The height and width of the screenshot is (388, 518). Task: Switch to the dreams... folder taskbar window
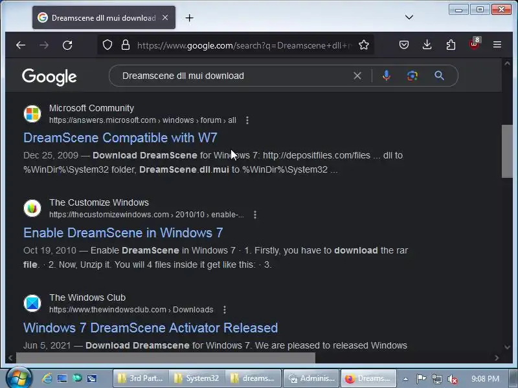pos(253,378)
